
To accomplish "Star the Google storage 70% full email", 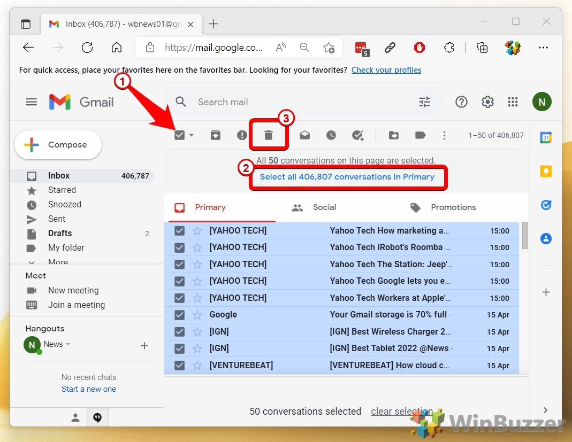I will 197,314.
